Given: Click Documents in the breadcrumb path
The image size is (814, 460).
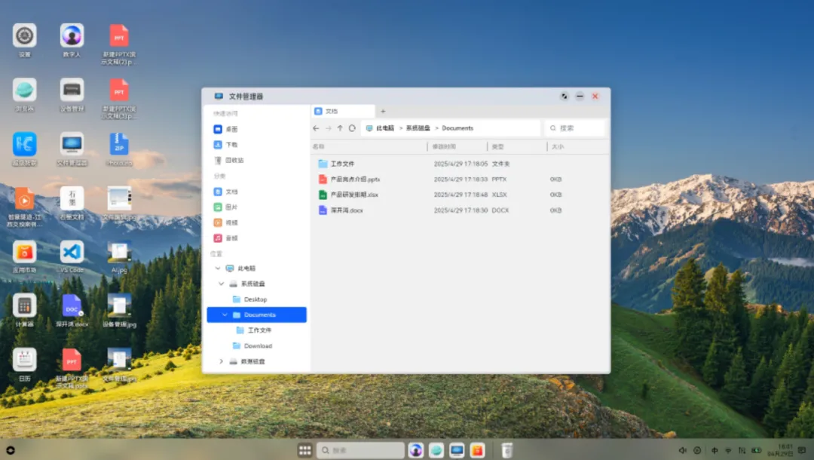Looking at the screenshot, I should click(457, 128).
